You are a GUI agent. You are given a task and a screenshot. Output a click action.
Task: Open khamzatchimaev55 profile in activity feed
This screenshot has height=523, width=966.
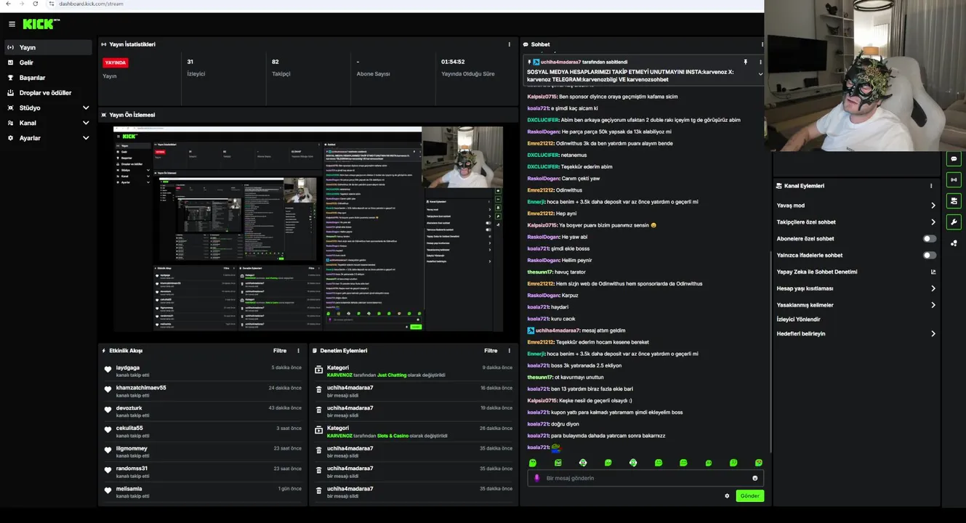point(141,388)
